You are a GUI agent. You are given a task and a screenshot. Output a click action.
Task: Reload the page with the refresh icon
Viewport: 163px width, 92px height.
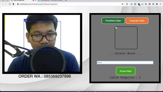10,4
